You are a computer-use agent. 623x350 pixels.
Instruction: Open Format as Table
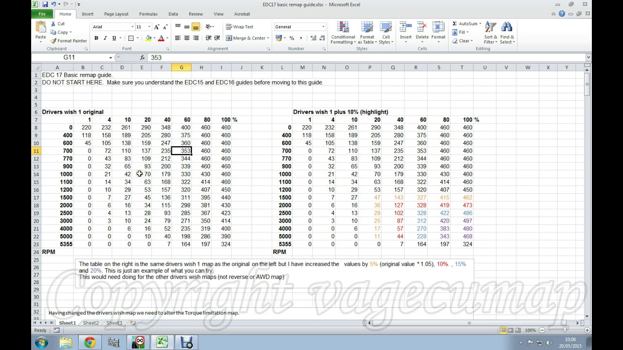point(367,33)
